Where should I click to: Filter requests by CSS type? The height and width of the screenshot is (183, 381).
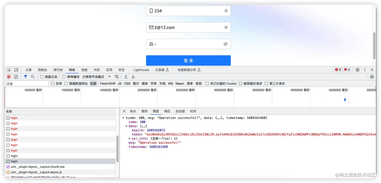127,83
